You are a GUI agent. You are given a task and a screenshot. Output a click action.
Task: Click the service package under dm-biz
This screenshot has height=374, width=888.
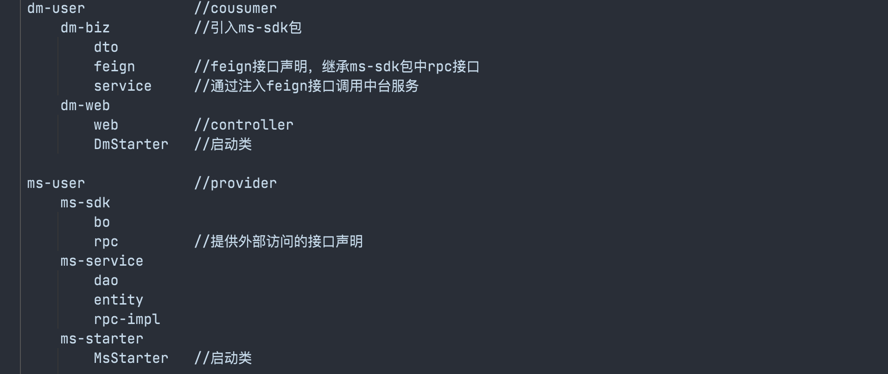point(123,86)
